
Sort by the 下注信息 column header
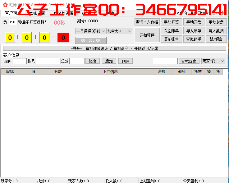(110, 72)
